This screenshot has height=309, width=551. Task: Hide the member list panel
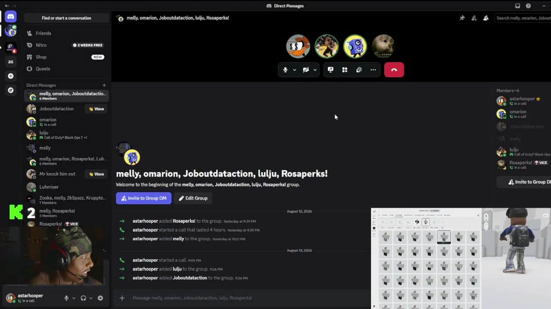point(486,18)
